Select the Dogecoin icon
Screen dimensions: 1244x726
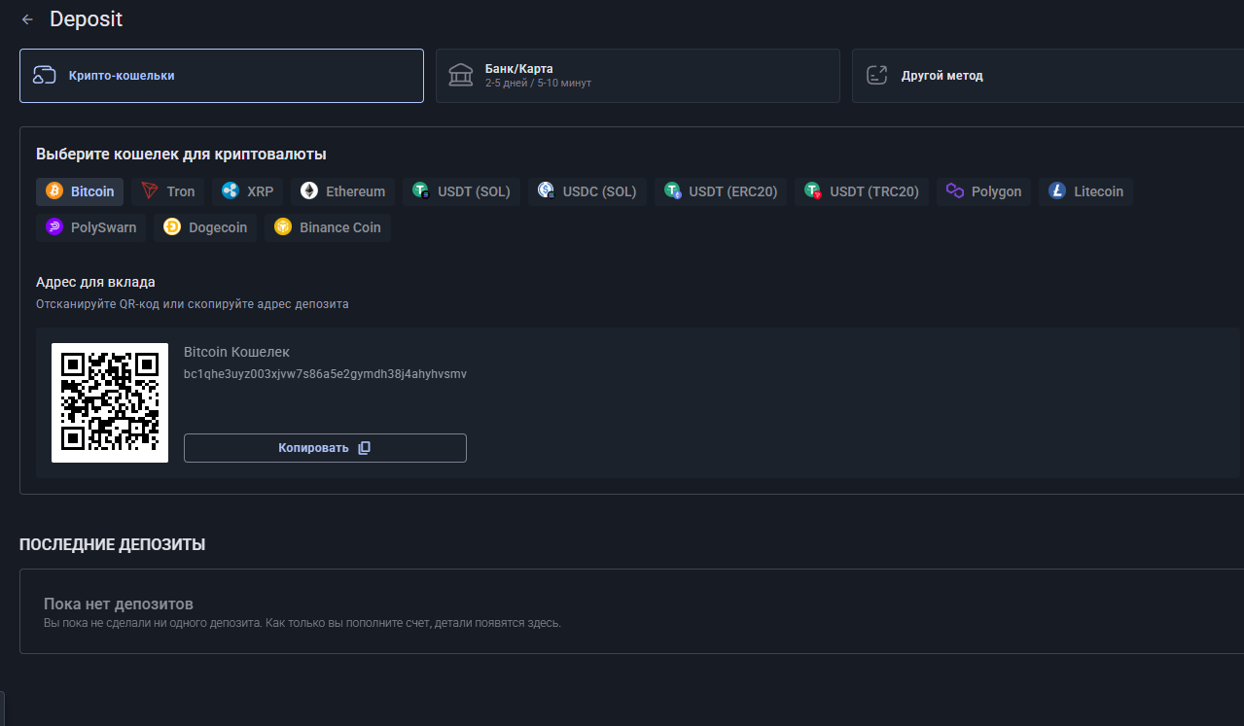pos(172,227)
